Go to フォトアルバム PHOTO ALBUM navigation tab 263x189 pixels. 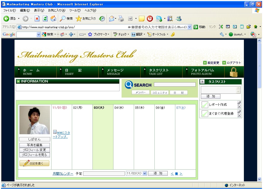click(x=203, y=72)
